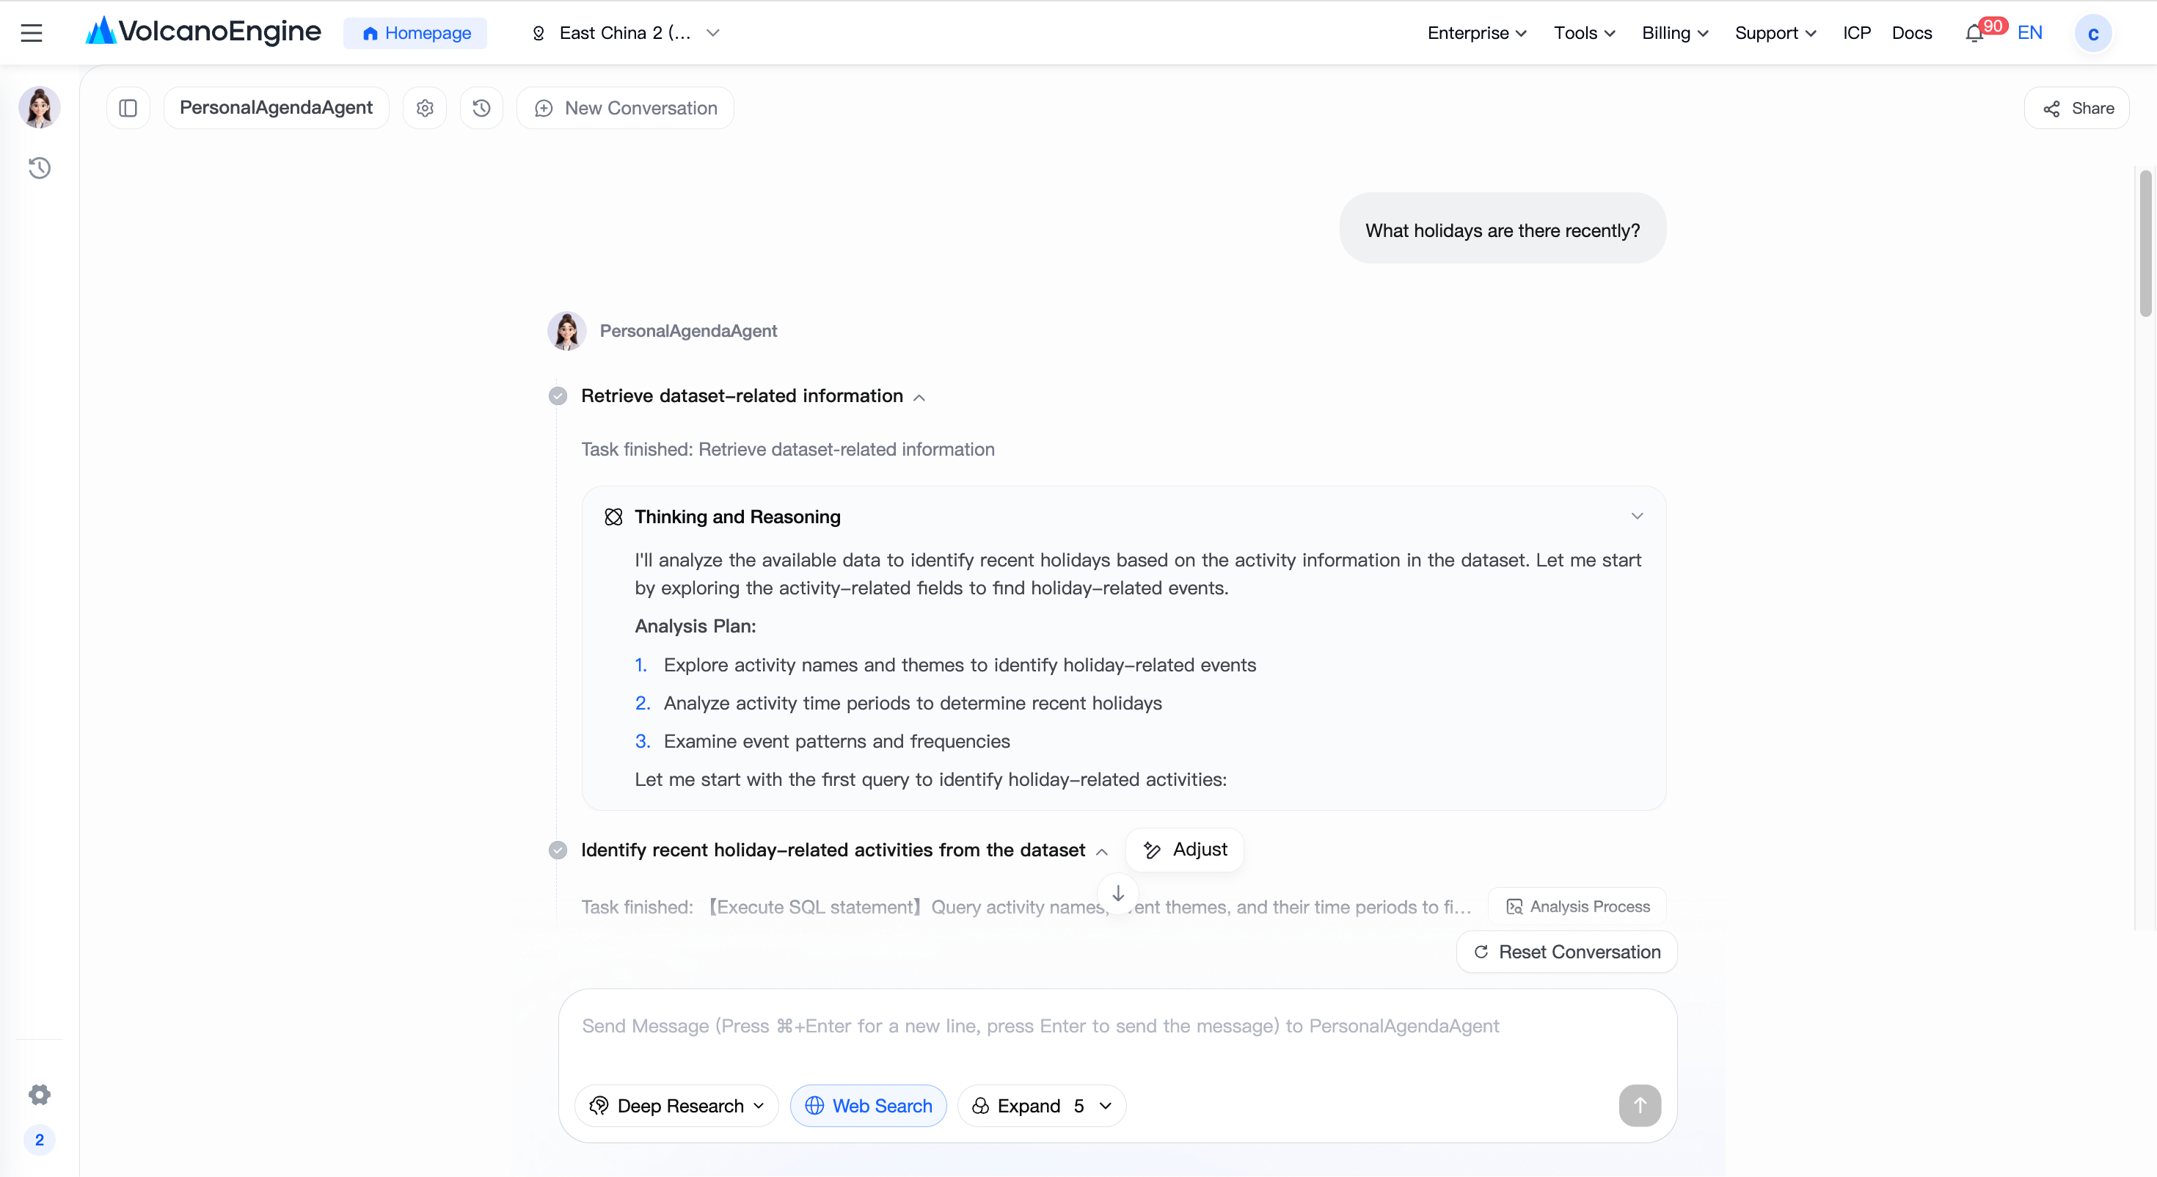Toggle the sidebar panel icon

(x=128, y=108)
